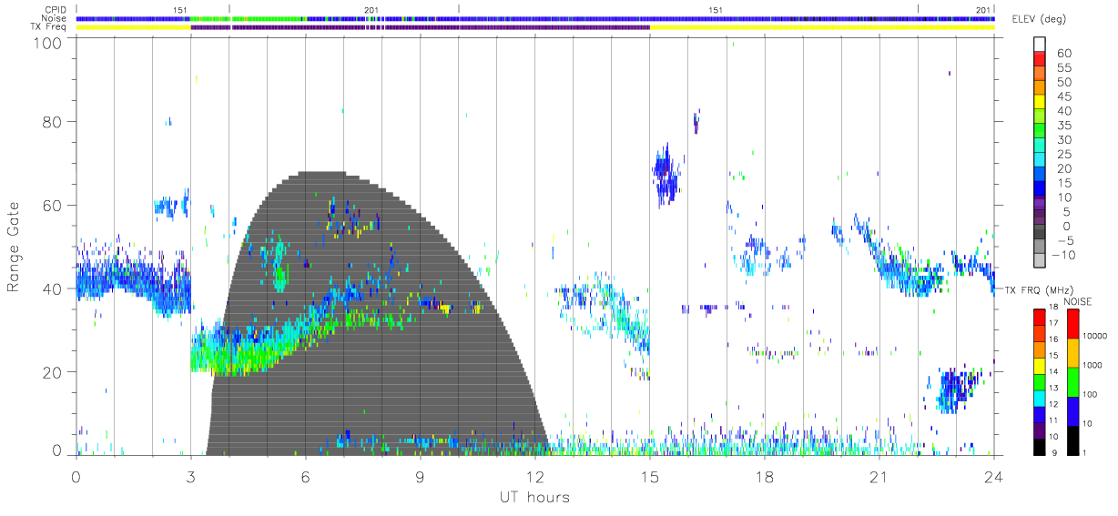
Task: Pick the blue swatch in NOISE colorbar
Action: pos(1073,411)
